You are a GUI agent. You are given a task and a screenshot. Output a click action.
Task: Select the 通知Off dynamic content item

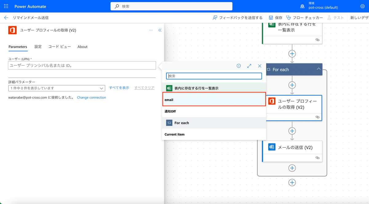[x=214, y=111]
